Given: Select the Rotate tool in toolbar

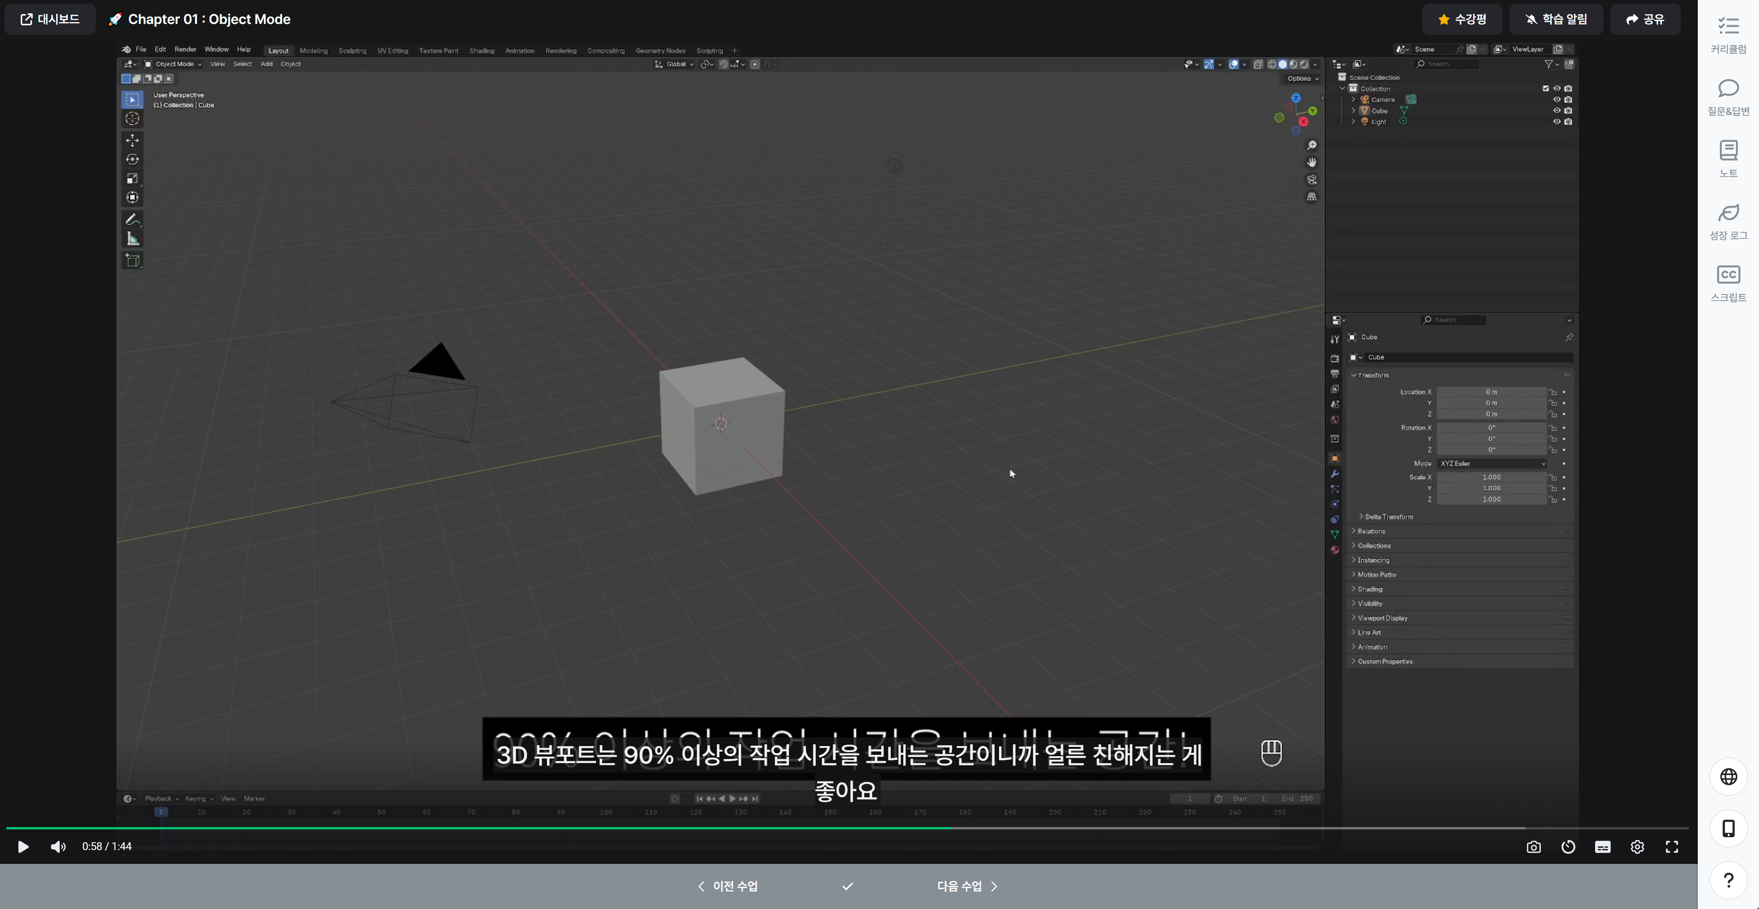Looking at the screenshot, I should tap(133, 159).
